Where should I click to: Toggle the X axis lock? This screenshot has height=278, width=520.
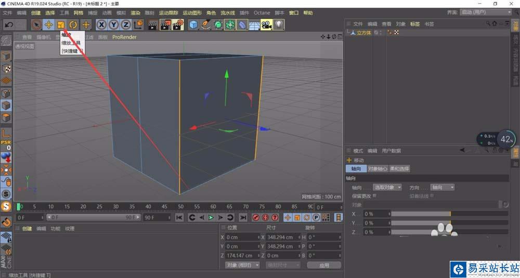pyautogui.click(x=101, y=24)
